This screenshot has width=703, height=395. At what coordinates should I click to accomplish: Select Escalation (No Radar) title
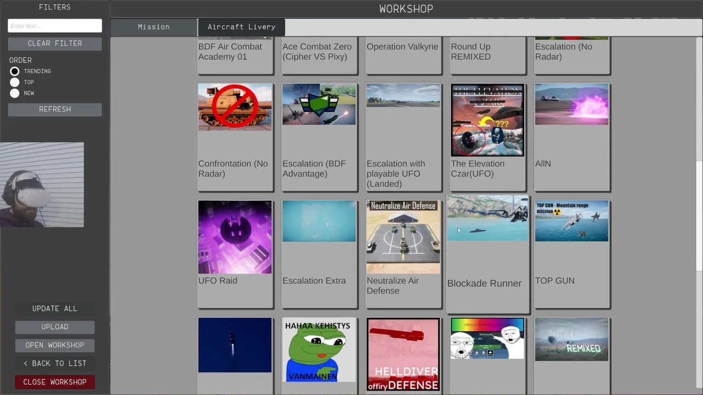tap(563, 52)
